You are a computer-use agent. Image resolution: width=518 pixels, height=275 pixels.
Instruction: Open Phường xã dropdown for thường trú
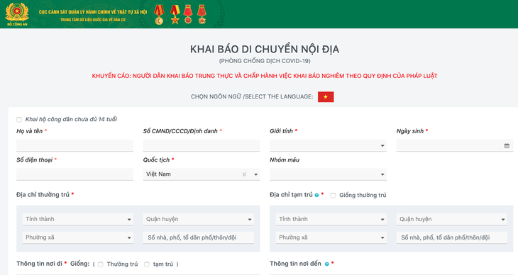point(78,237)
